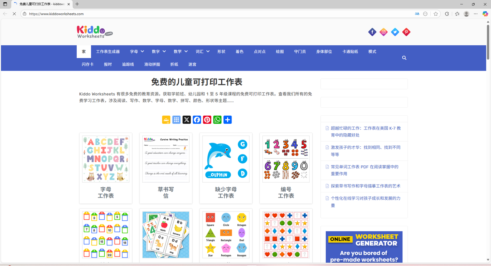Open the 工作表生成器 menu item
This screenshot has height=266, width=491.
[108, 51]
